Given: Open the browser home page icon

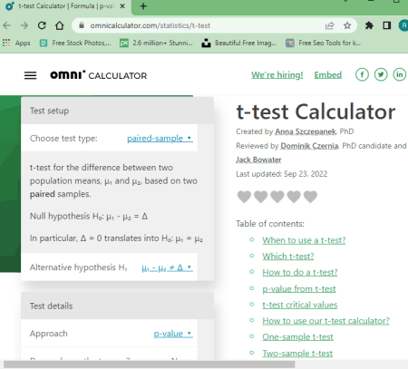Looking at the screenshot, I should tap(60, 25).
